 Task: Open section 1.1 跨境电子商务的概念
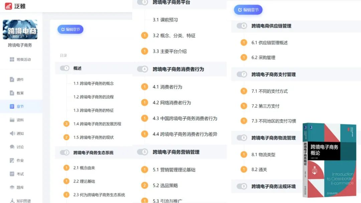pos(93,83)
